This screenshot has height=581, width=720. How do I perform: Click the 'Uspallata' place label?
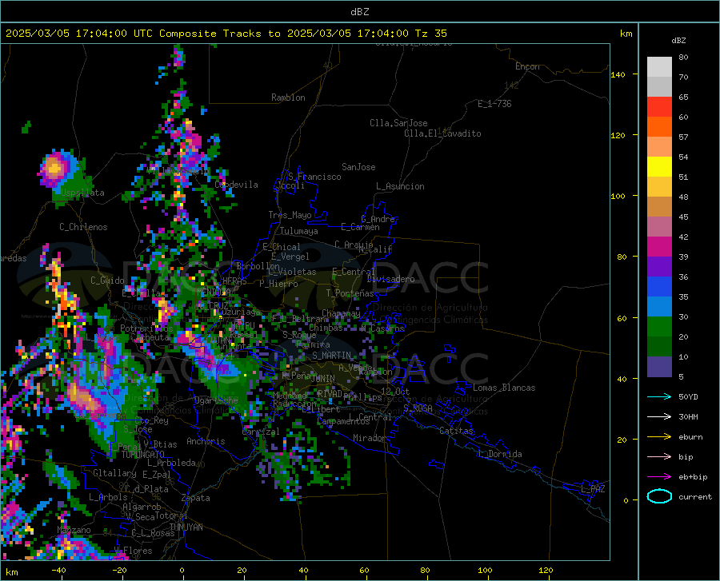[82, 193]
